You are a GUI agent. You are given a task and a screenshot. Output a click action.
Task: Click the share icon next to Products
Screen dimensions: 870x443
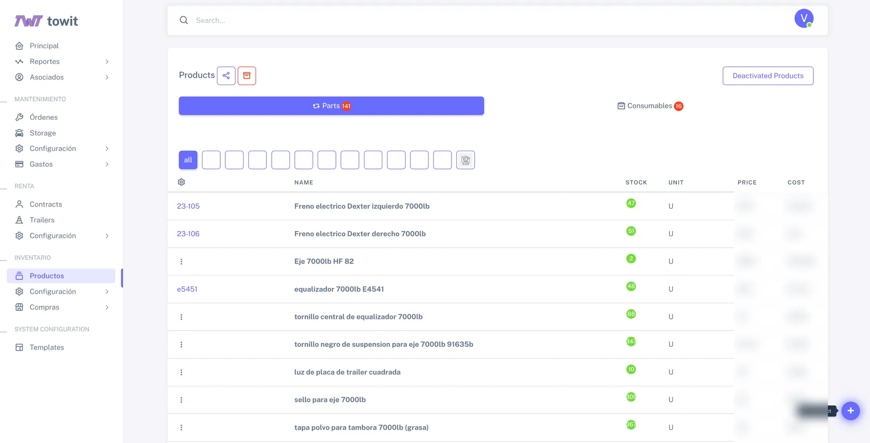[x=226, y=76]
